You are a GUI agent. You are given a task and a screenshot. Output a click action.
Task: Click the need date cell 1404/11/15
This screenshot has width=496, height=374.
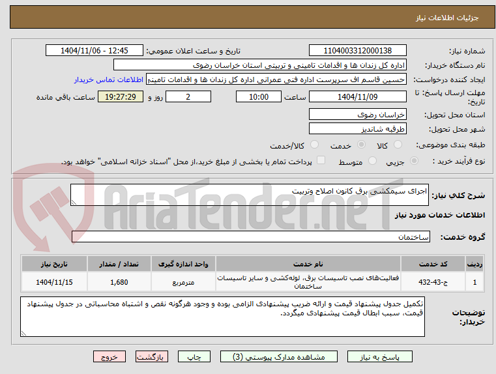pyautogui.click(x=54, y=282)
